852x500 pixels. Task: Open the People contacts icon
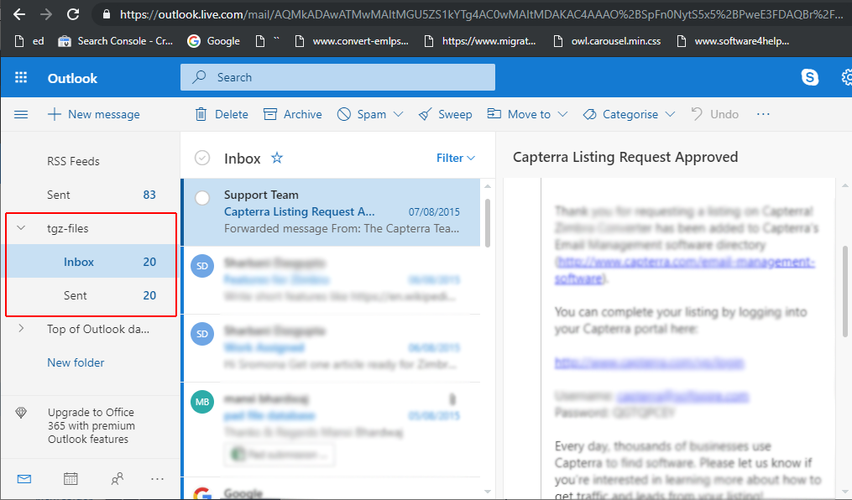pos(117,478)
